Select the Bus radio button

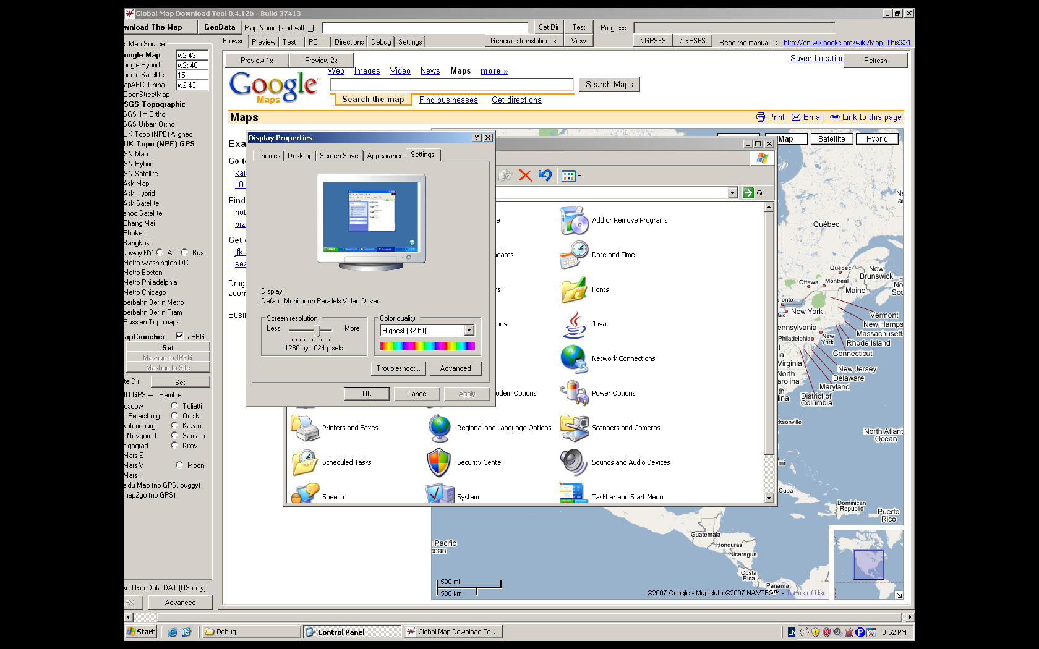(x=184, y=252)
